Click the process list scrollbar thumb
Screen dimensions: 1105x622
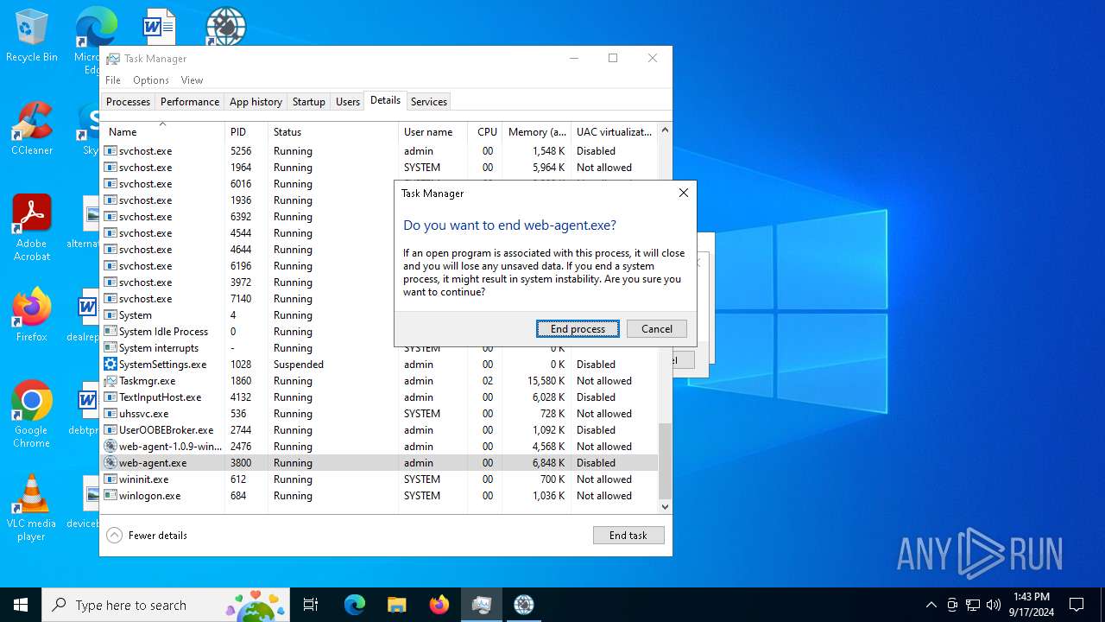pyautogui.click(x=665, y=460)
